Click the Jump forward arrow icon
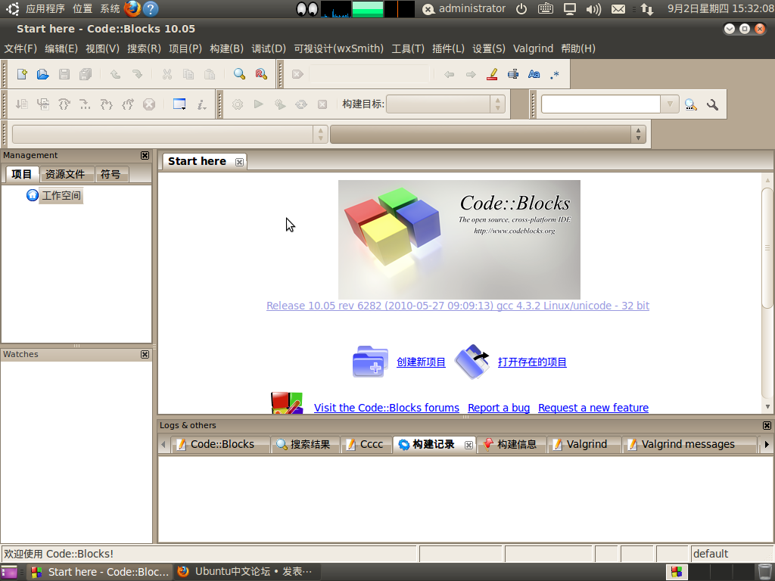 click(471, 75)
